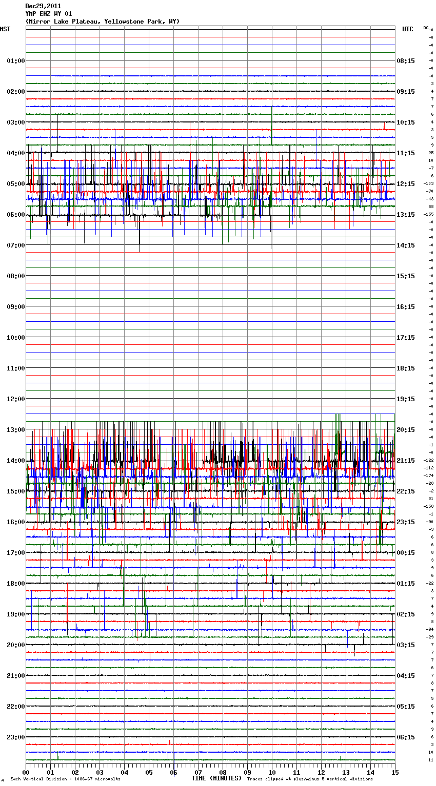Select the 02:00 MST time label

click(x=16, y=92)
